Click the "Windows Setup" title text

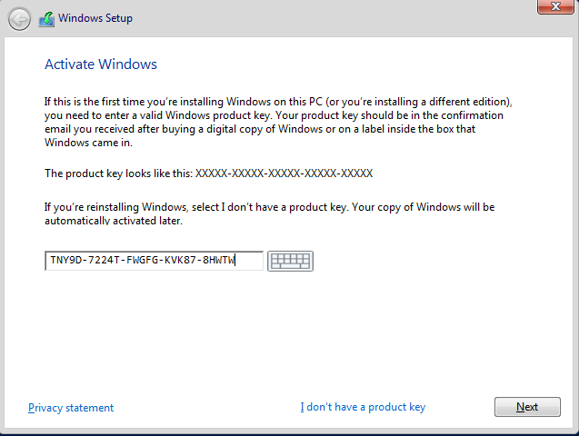95,18
